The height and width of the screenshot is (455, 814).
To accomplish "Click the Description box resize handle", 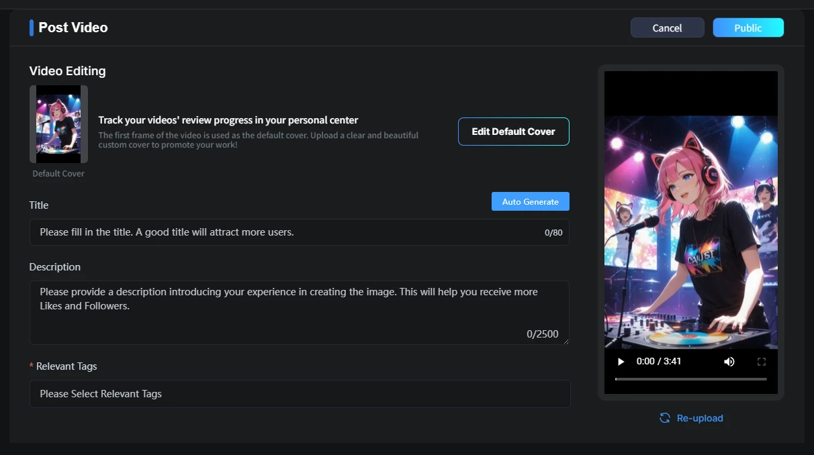I will [565, 341].
